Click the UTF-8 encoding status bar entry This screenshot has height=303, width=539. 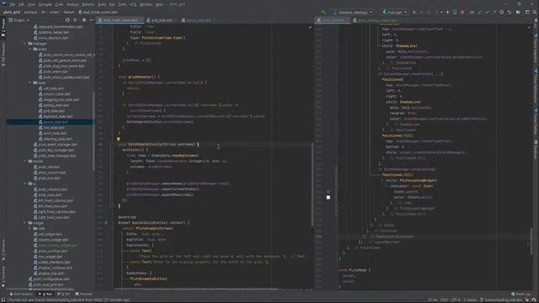coord(456,300)
